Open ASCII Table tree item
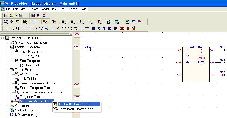This screenshot has width=227, height=118. [x=29, y=74]
